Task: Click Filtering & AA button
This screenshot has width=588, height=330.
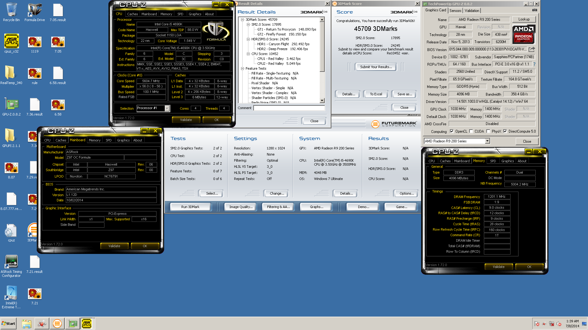Action: [x=278, y=207]
